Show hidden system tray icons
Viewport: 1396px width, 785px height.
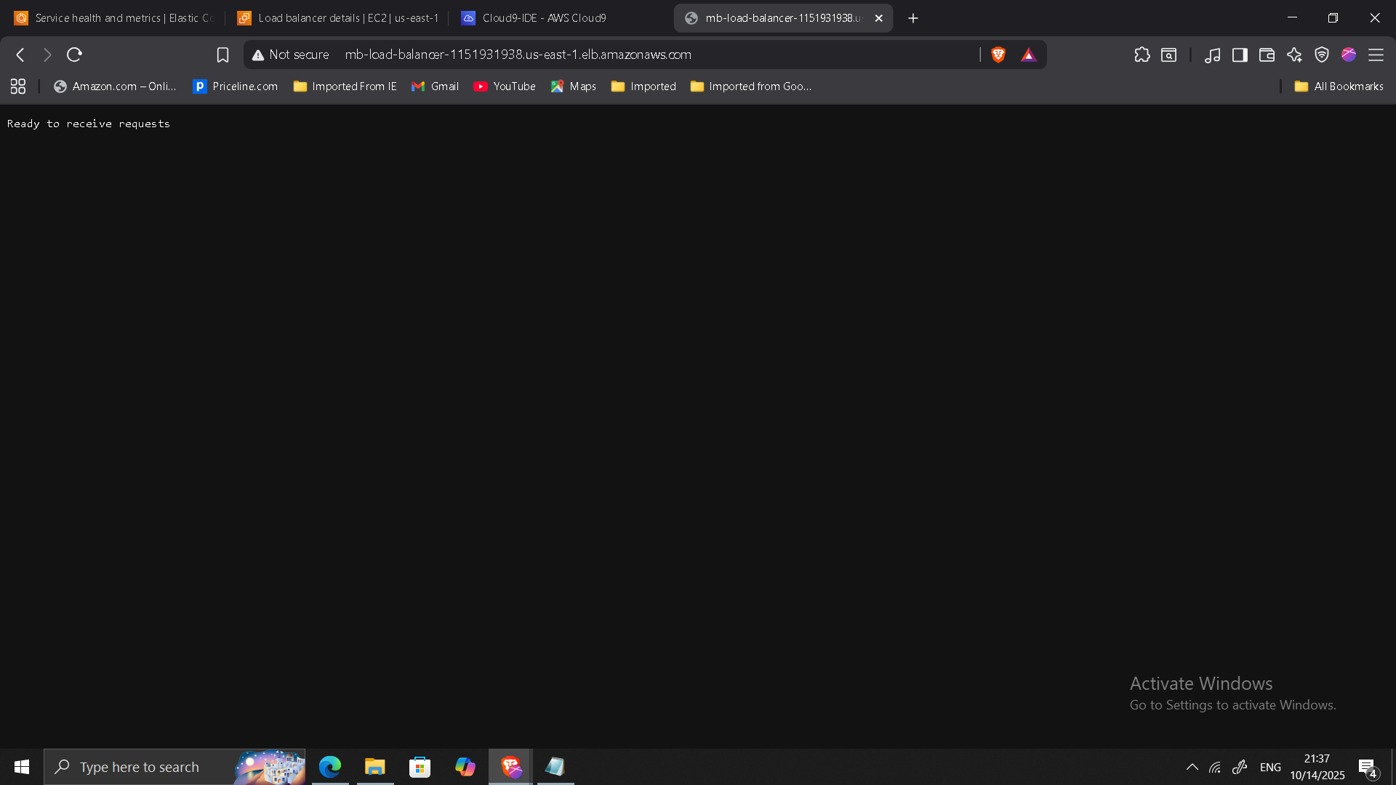pyautogui.click(x=1192, y=767)
